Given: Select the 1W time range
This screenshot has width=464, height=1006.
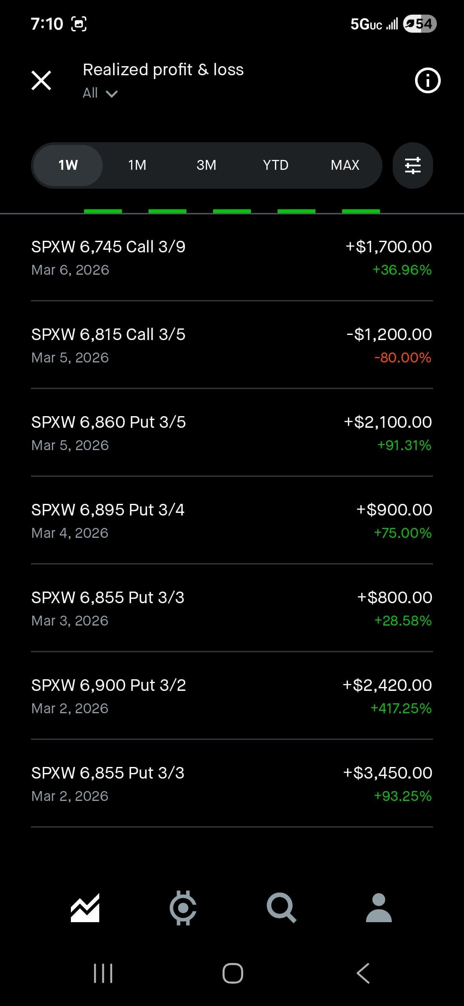Looking at the screenshot, I should (x=68, y=165).
